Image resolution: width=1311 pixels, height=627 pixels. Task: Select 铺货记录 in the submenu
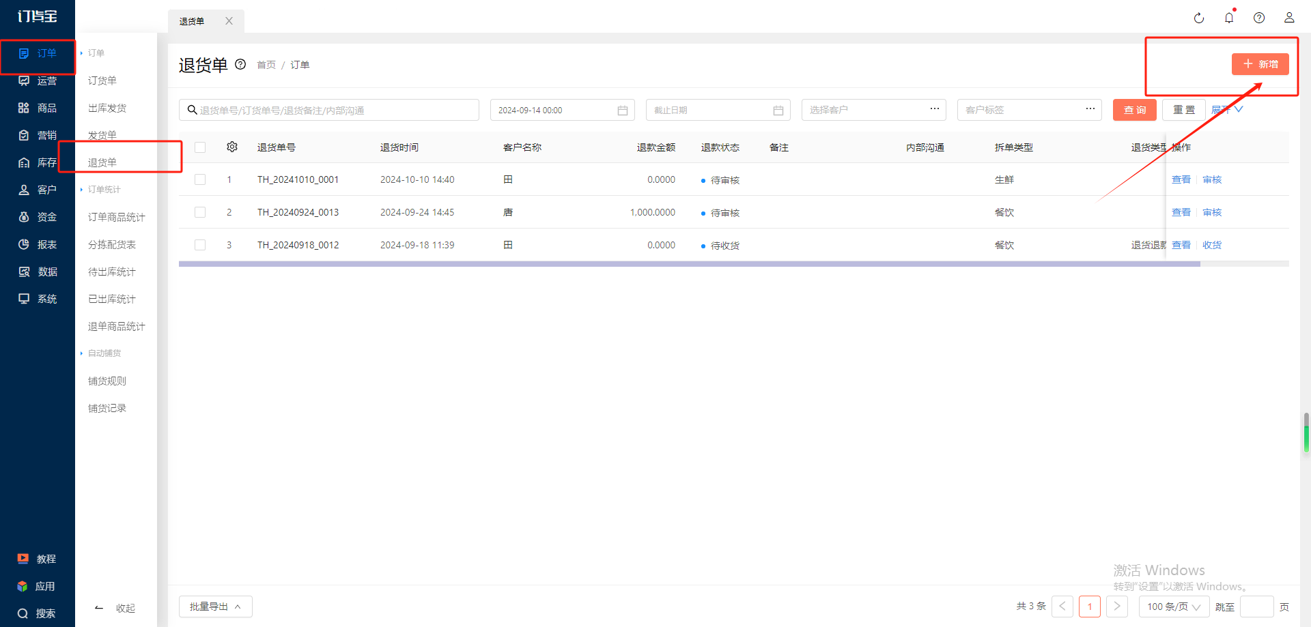point(107,408)
